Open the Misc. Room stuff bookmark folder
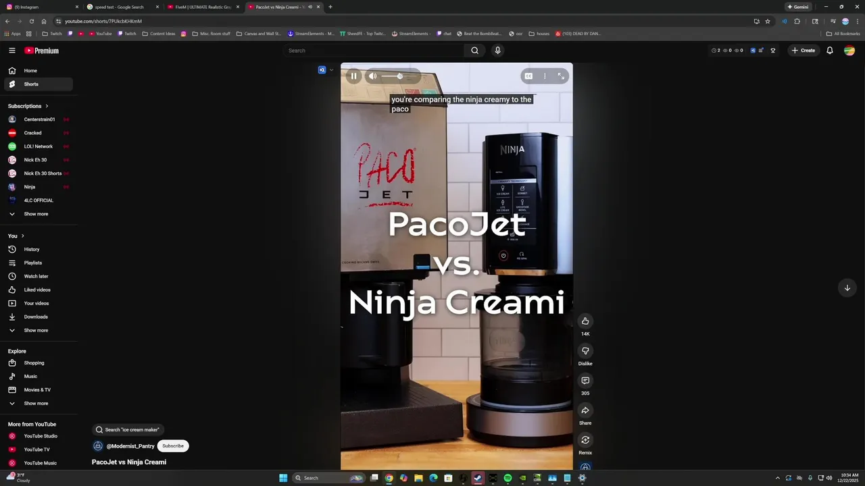 pyautogui.click(x=211, y=34)
